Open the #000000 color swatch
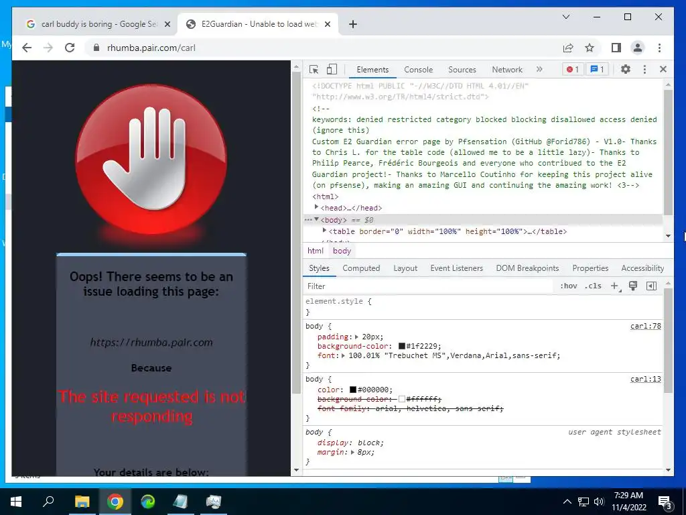This screenshot has height=515, width=686. tap(353, 390)
